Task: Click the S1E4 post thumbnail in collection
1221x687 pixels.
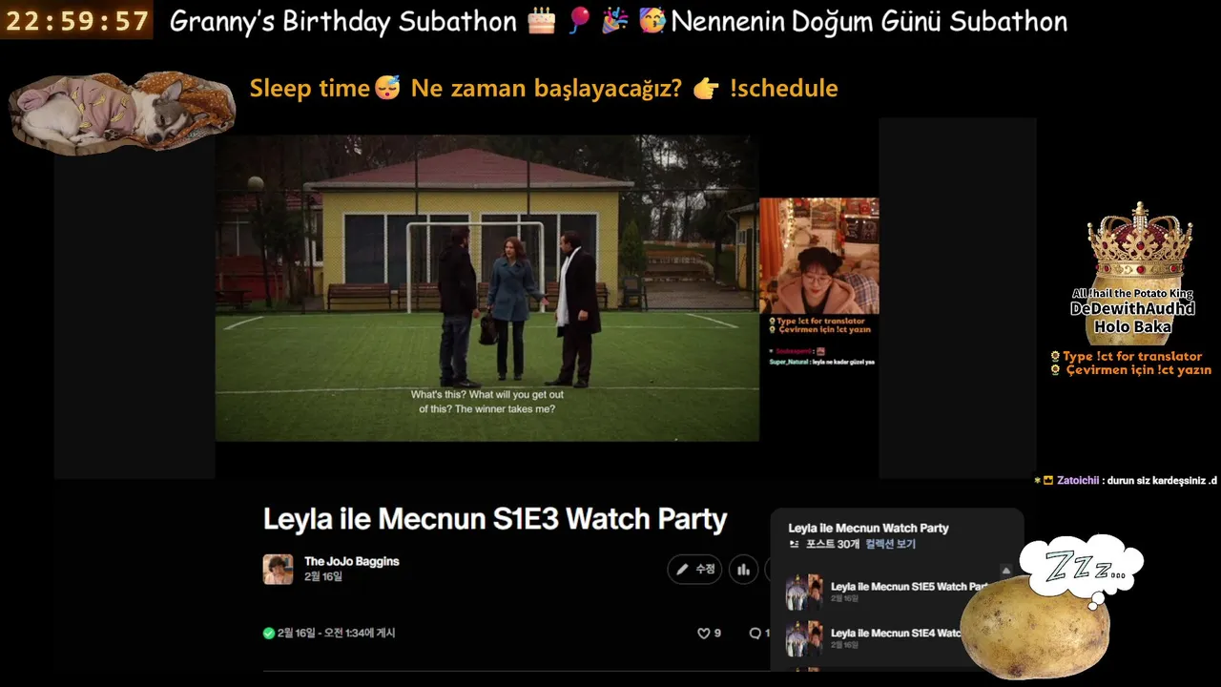Action: (804, 638)
